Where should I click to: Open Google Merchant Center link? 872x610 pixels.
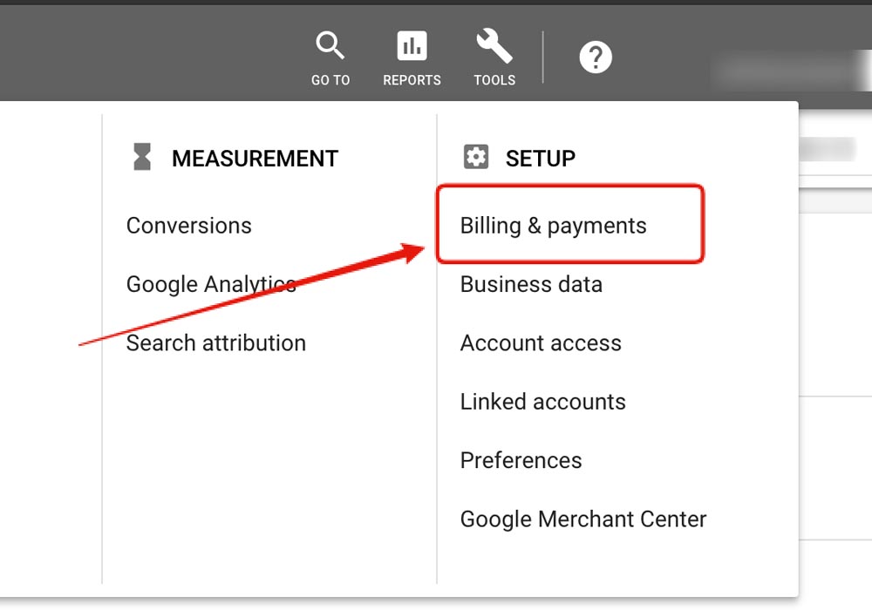pos(582,519)
